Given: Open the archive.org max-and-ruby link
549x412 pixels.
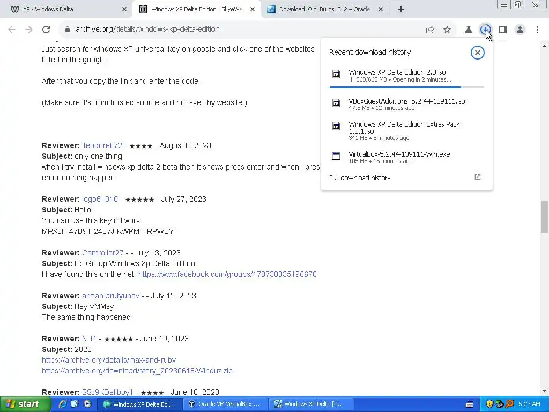Looking at the screenshot, I should (108, 360).
